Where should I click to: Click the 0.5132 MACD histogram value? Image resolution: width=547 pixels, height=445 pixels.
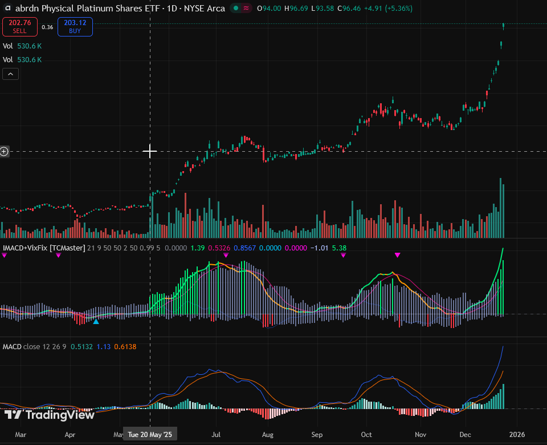(81, 347)
